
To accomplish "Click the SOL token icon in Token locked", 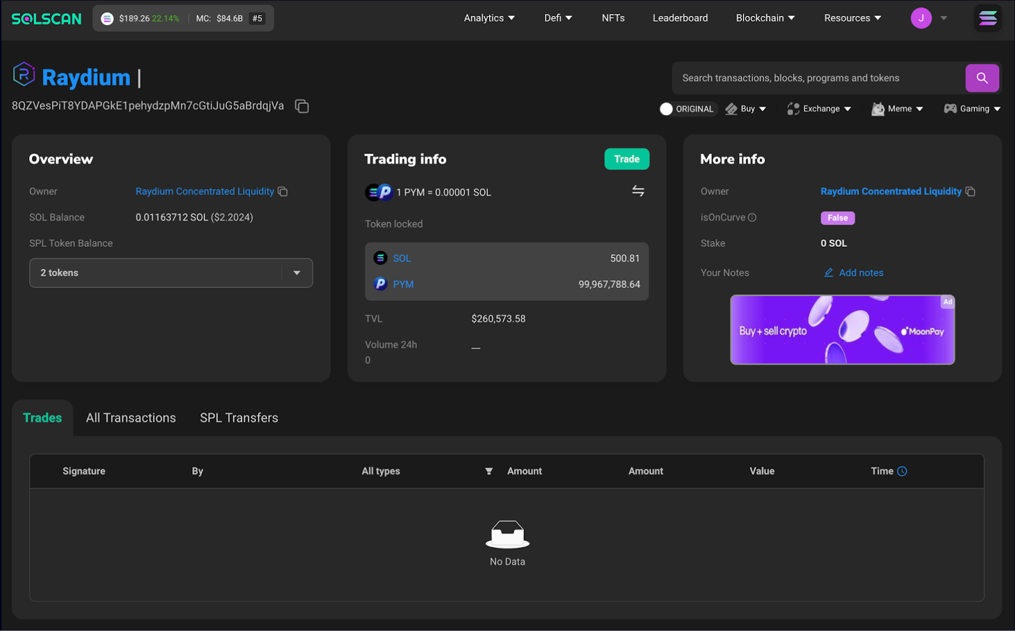I will pyautogui.click(x=381, y=258).
